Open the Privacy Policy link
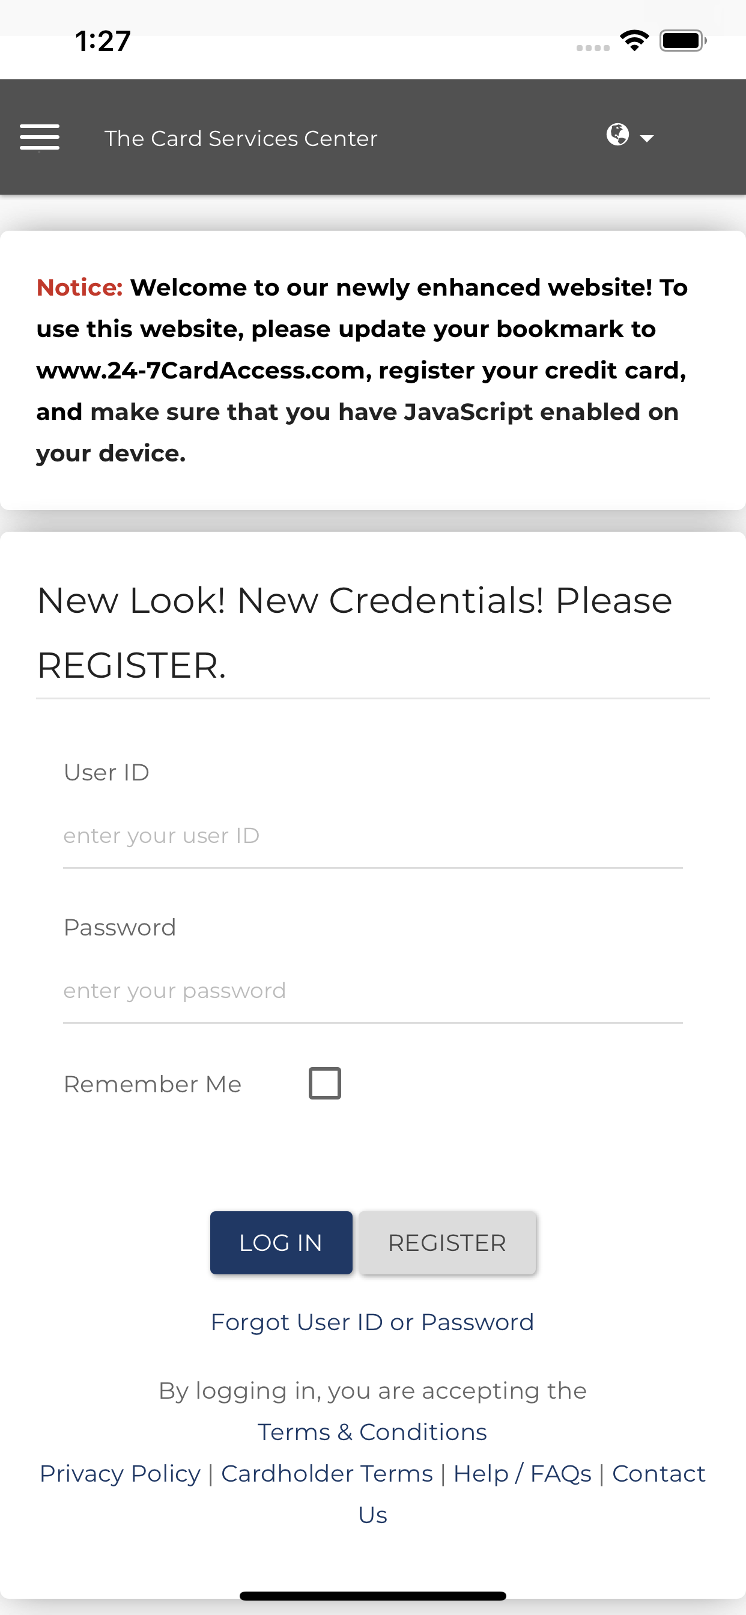This screenshot has width=746, height=1615. click(120, 1474)
